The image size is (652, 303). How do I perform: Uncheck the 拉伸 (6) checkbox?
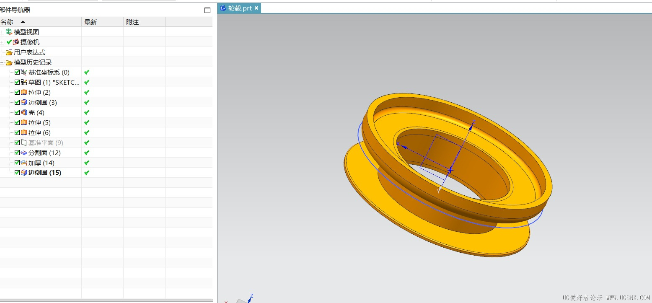point(17,132)
